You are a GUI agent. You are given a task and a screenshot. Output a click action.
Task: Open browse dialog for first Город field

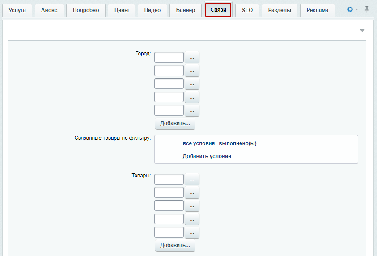[x=192, y=57]
